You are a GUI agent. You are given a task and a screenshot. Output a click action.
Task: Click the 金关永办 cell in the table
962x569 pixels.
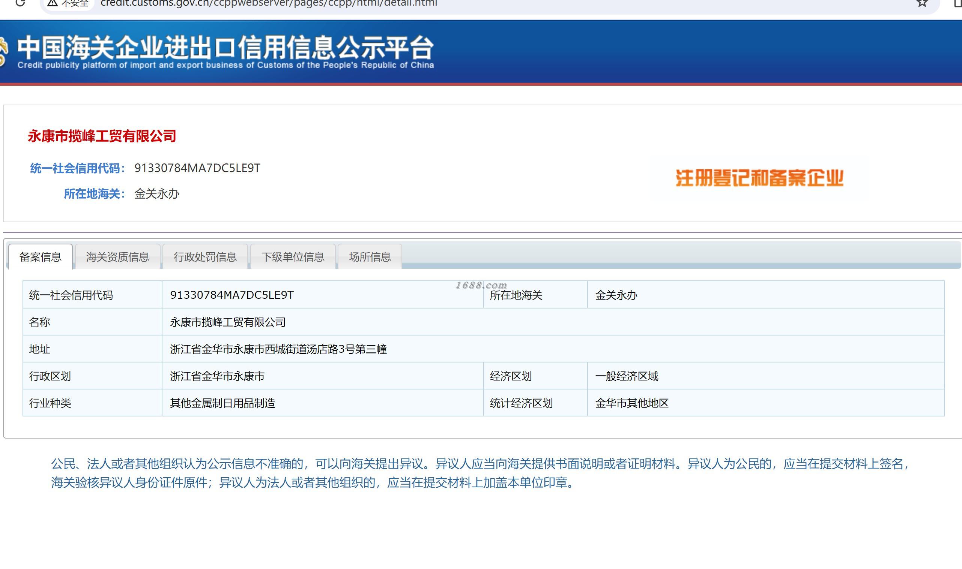[765, 295]
